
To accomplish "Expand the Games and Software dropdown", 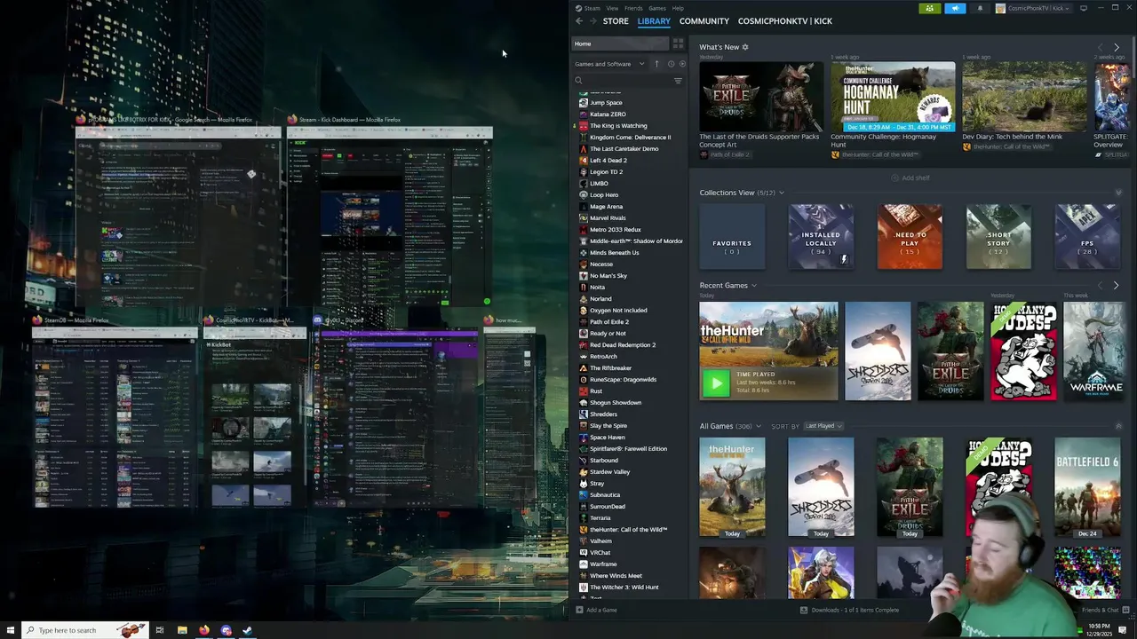I will 609,64.
